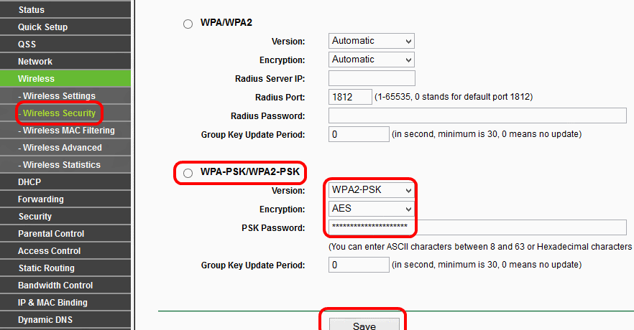Open Parental Control settings
634x330 pixels.
51,234
